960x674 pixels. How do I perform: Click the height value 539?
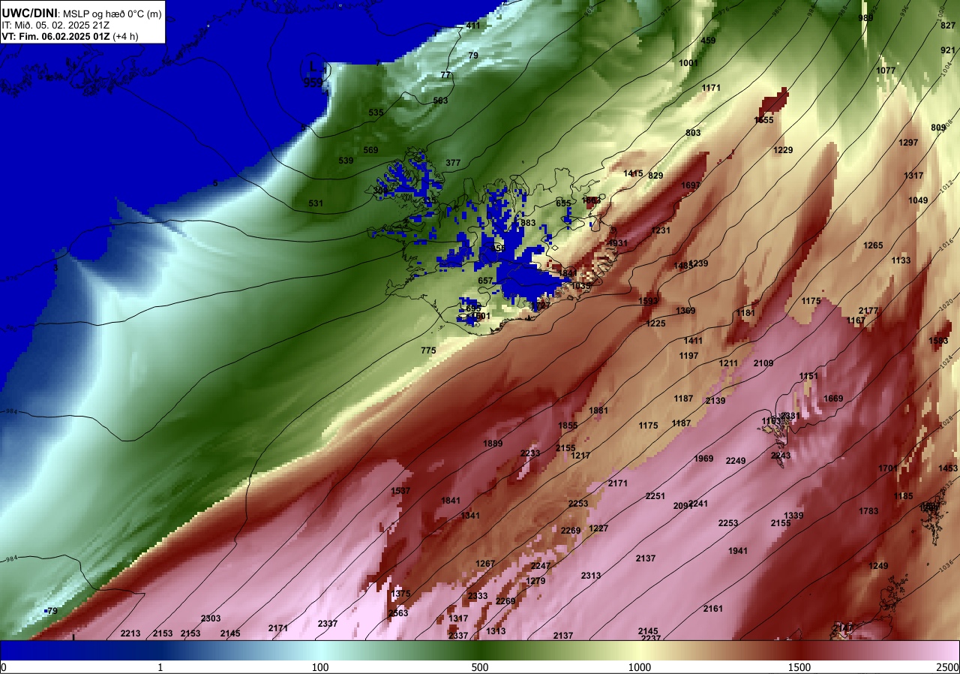[346, 161]
